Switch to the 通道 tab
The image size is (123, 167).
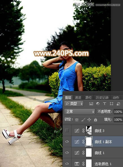pos(78,98)
